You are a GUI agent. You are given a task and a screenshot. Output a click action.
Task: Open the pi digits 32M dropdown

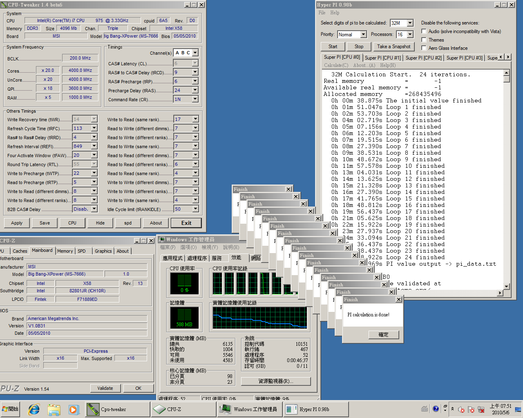click(410, 23)
